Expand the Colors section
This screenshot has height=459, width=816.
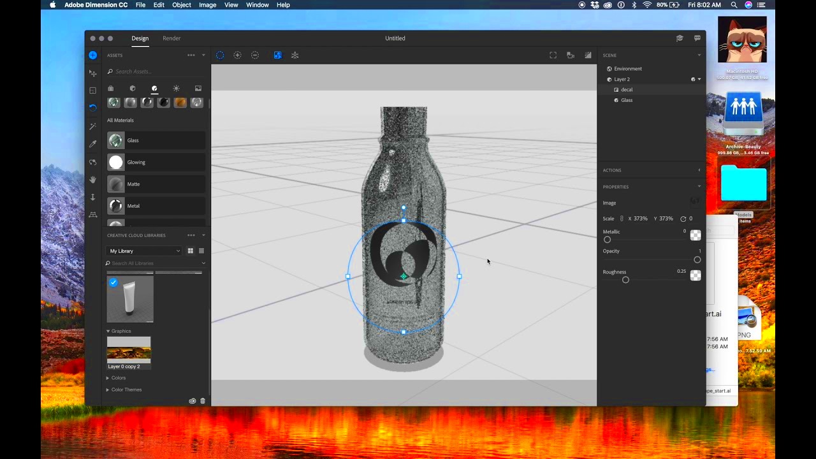click(x=108, y=378)
